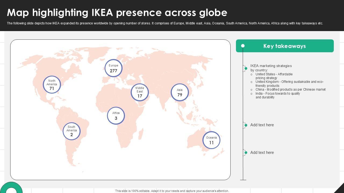Screen dimensions: 344x193
Task: Click the Europe 277 circle marker
Action: (113, 68)
